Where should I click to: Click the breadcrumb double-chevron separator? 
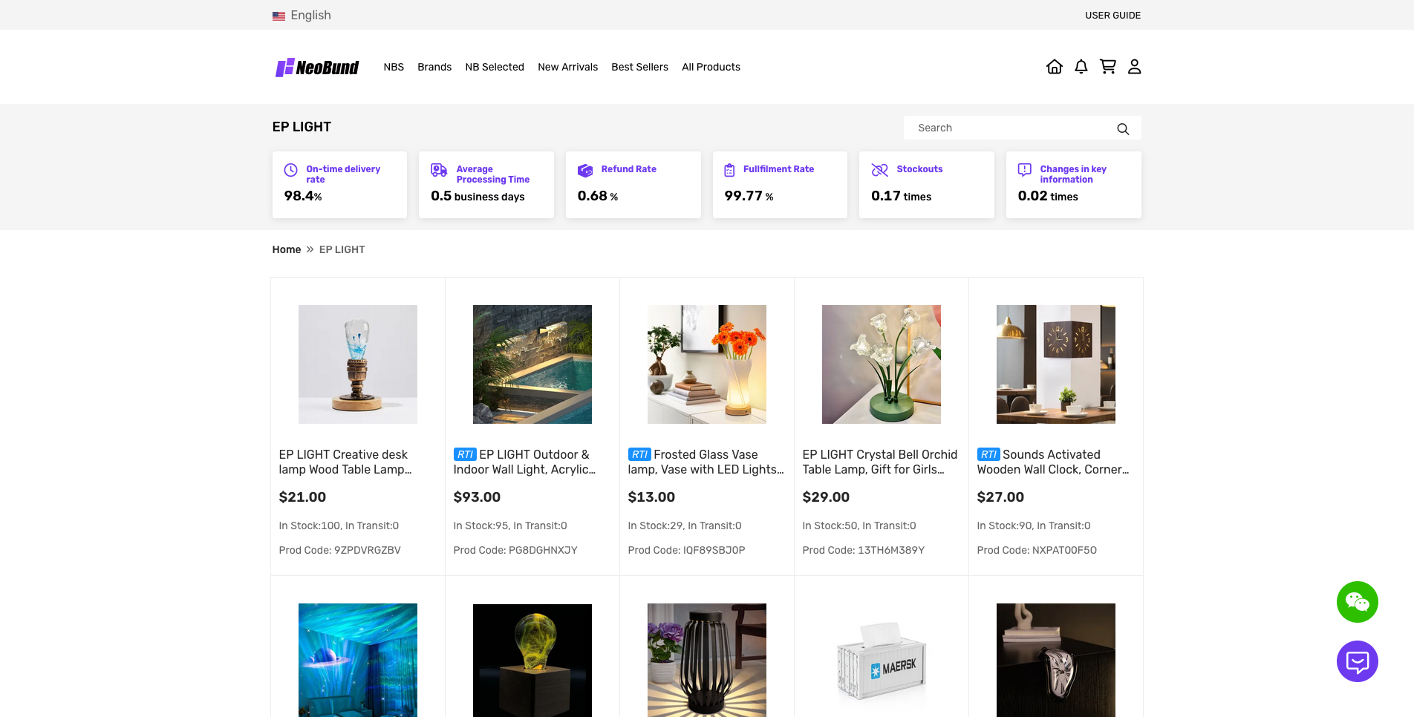(x=310, y=249)
